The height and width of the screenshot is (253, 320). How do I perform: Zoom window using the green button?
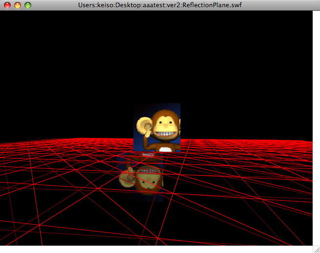[28, 5]
